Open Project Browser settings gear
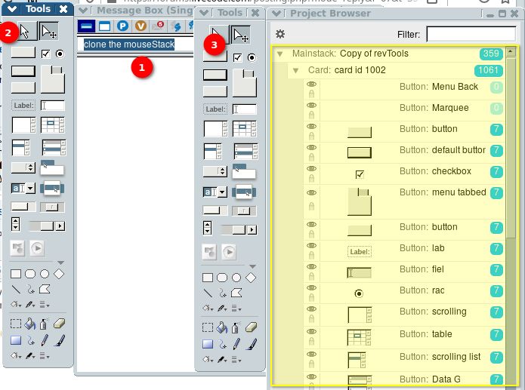The image size is (525, 390). pyautogui.click(x=280, y=34)
